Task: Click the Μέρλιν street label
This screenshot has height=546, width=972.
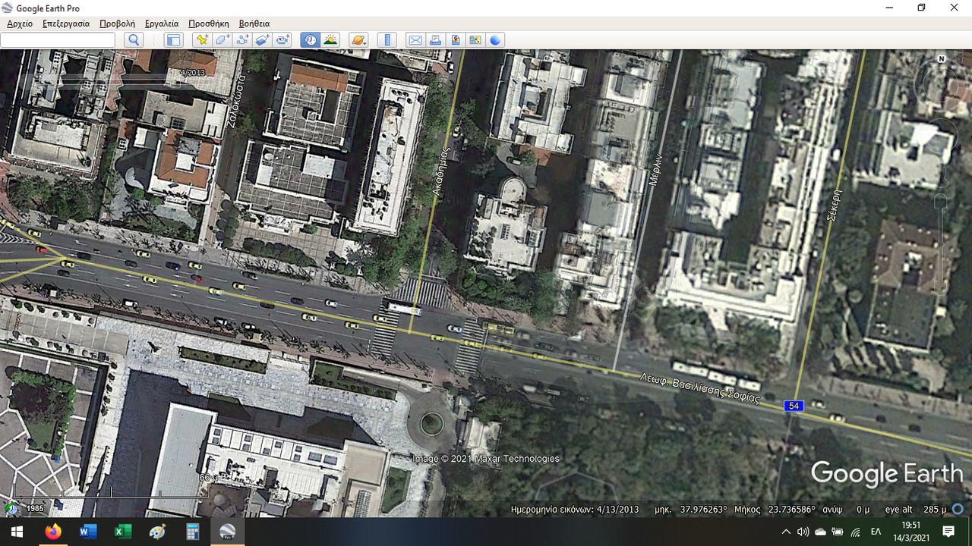Action: point(656,169)
